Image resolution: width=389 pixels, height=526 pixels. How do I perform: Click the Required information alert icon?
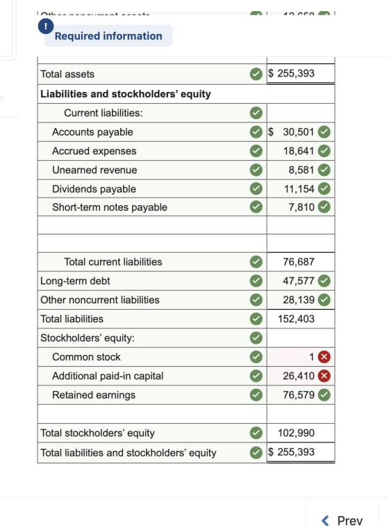[46, 26]
